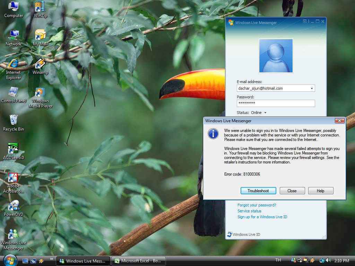Click the yellow folder tray icon

(x=306, y=260)
